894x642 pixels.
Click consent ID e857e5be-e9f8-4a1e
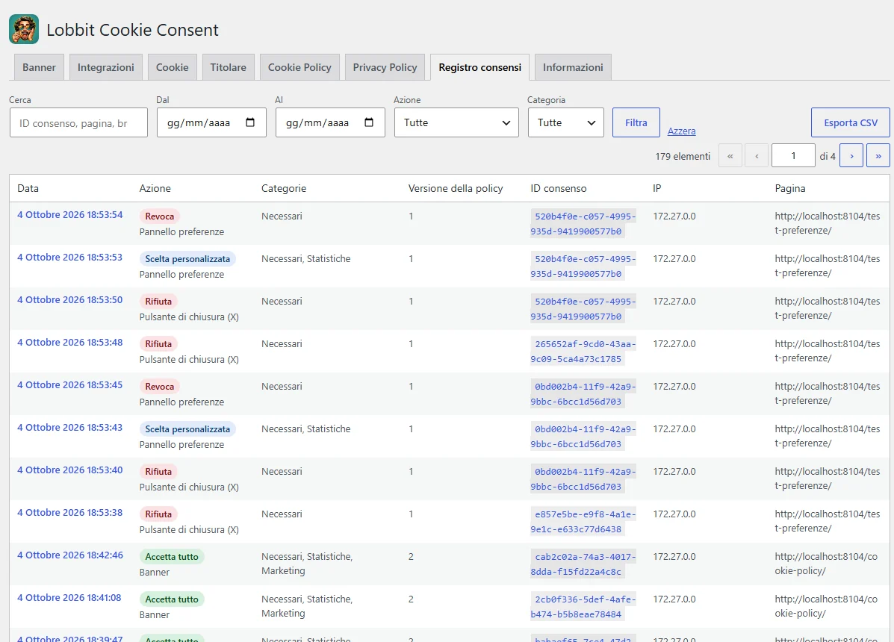(583, 522)
